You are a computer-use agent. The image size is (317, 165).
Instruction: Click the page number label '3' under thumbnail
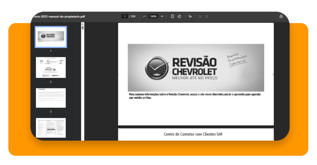coord(51,112)
